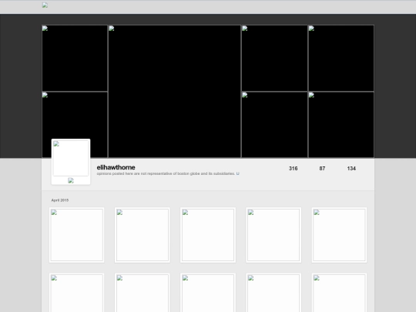
Task: Open the fourth photo in the April 2015 row
Action: [x=273, y=235]
